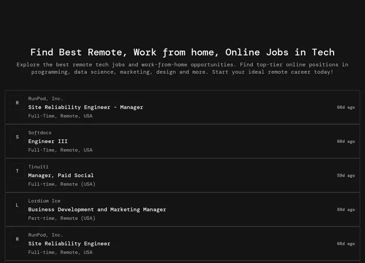Click the Lordium Ice company name
The image size is (365, 263).
[44, 200]
